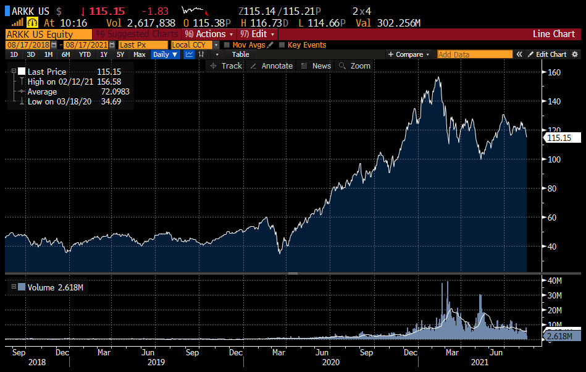Click the Average 72.0983 legend row
Image resolution: width=586 pixels, height=372 pixels.
74,91
